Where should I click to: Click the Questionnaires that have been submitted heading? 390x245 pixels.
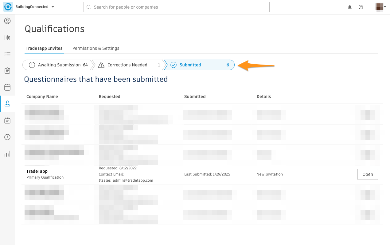click(x=96, y=79)
